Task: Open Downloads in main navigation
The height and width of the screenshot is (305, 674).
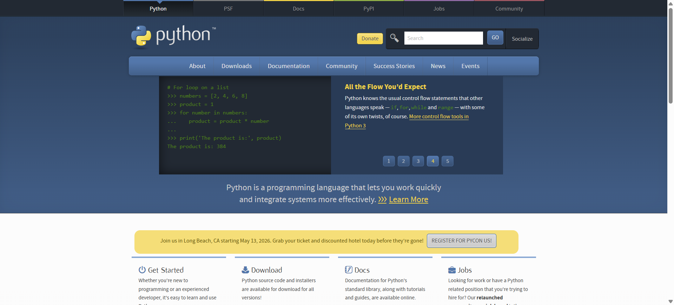Action: (237, 66)
